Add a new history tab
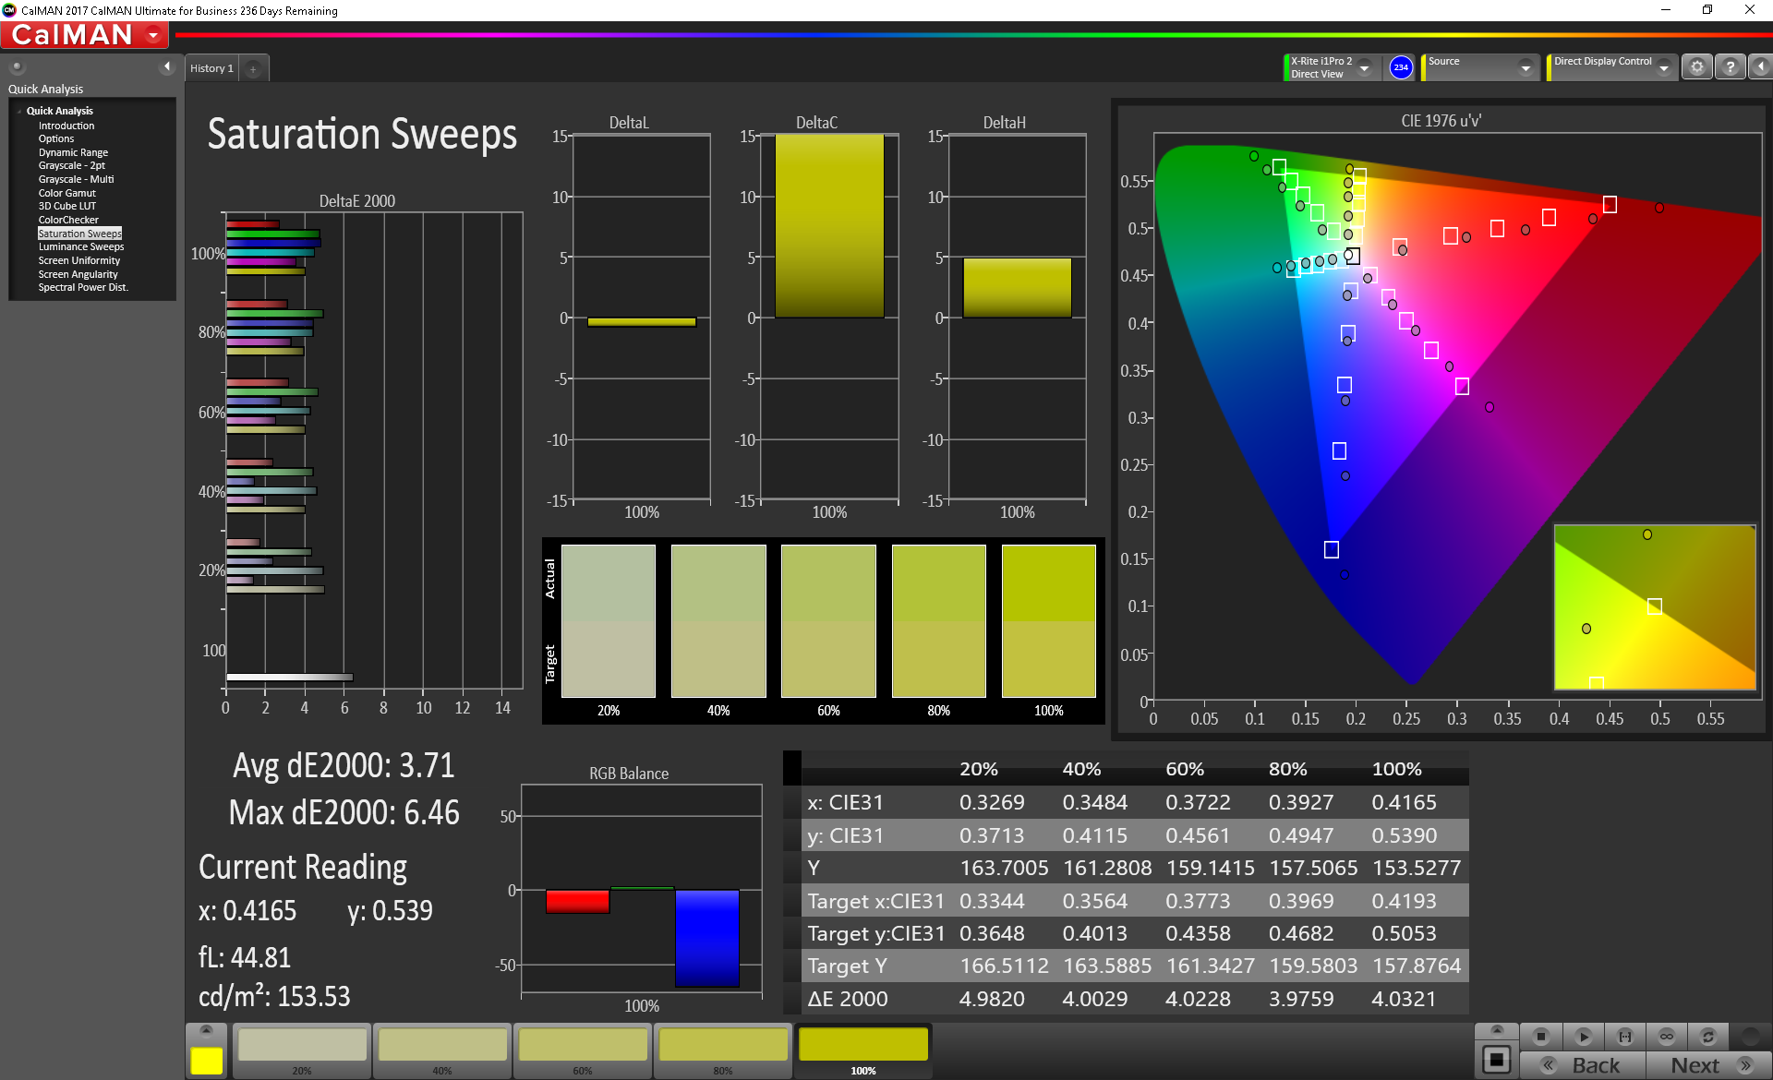Image resolution: width=1773 pixels, height=1080 pixels. [253, 69]
